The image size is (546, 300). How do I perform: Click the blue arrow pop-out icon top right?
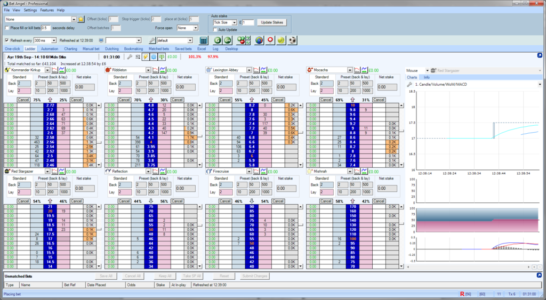[540, 55]
